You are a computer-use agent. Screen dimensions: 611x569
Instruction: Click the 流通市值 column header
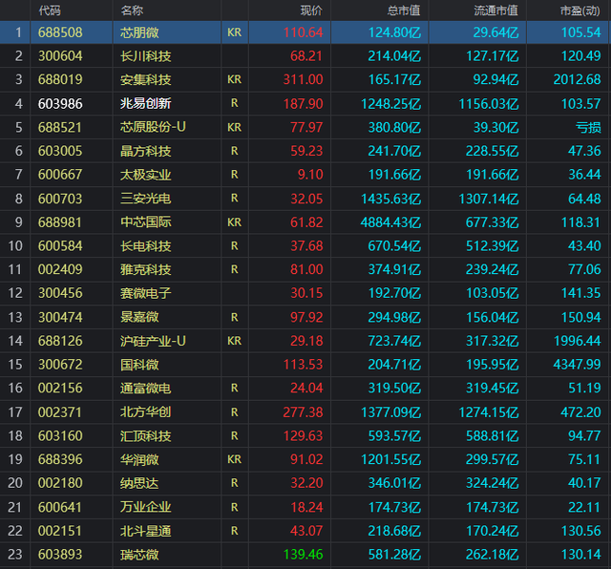496,11
